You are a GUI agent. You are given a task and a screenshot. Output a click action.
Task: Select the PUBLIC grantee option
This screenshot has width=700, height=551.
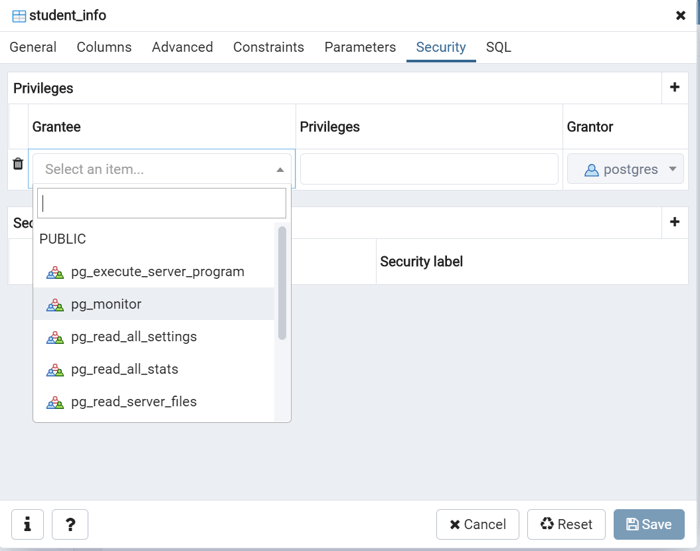pos(63,239)
